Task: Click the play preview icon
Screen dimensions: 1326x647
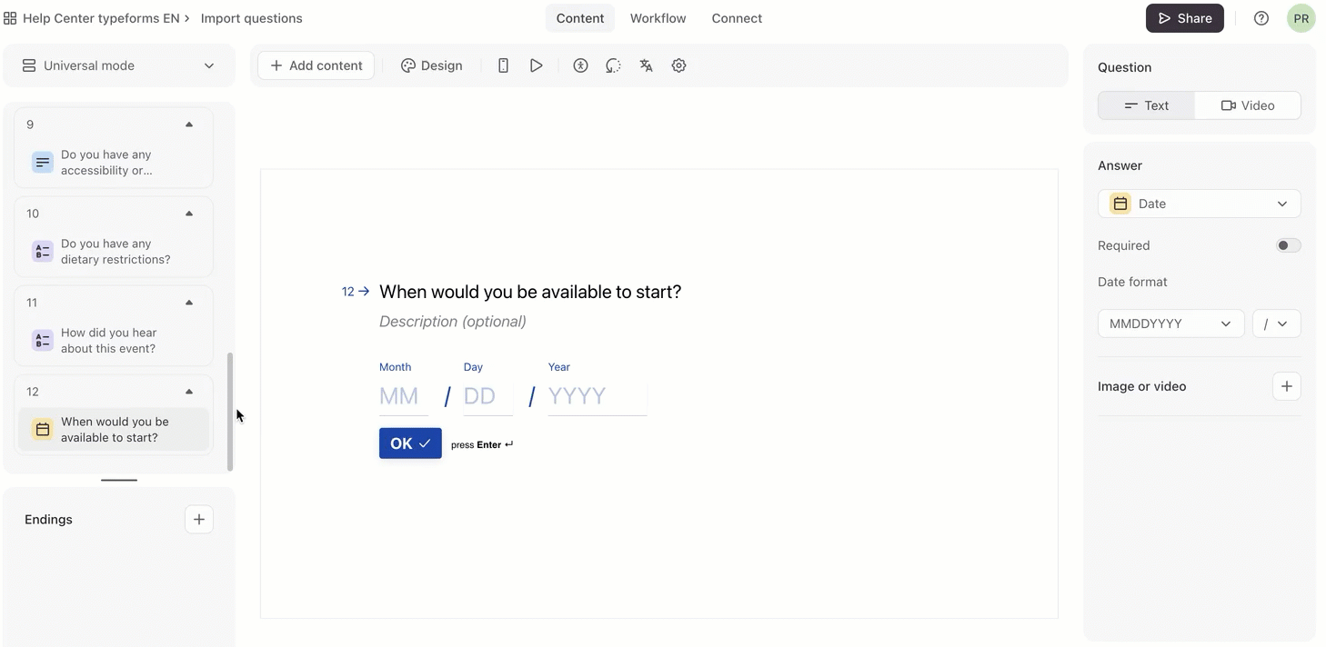Action: pos(537,65)
